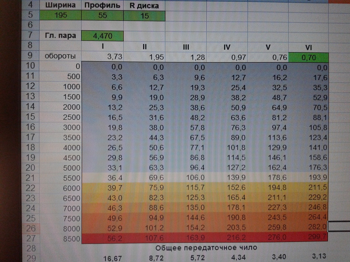The height and width of the screenshot is (262, 350).
Task: Select first gear ratio cell 3,73
Action: [x=103, y=57]
